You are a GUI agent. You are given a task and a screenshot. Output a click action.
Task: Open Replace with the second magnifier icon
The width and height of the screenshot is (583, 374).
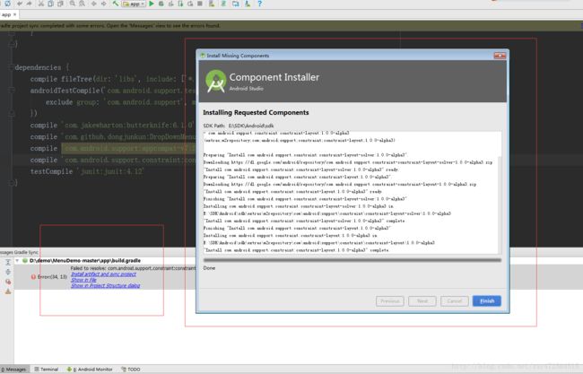[82, 4]
